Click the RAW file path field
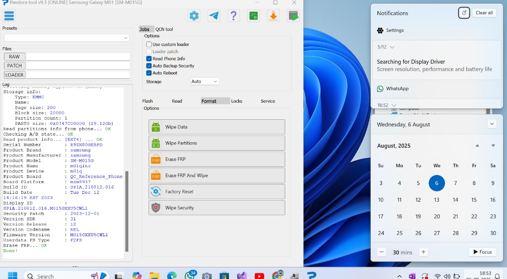This screenshot has height=279, width=507. (78, 57)
